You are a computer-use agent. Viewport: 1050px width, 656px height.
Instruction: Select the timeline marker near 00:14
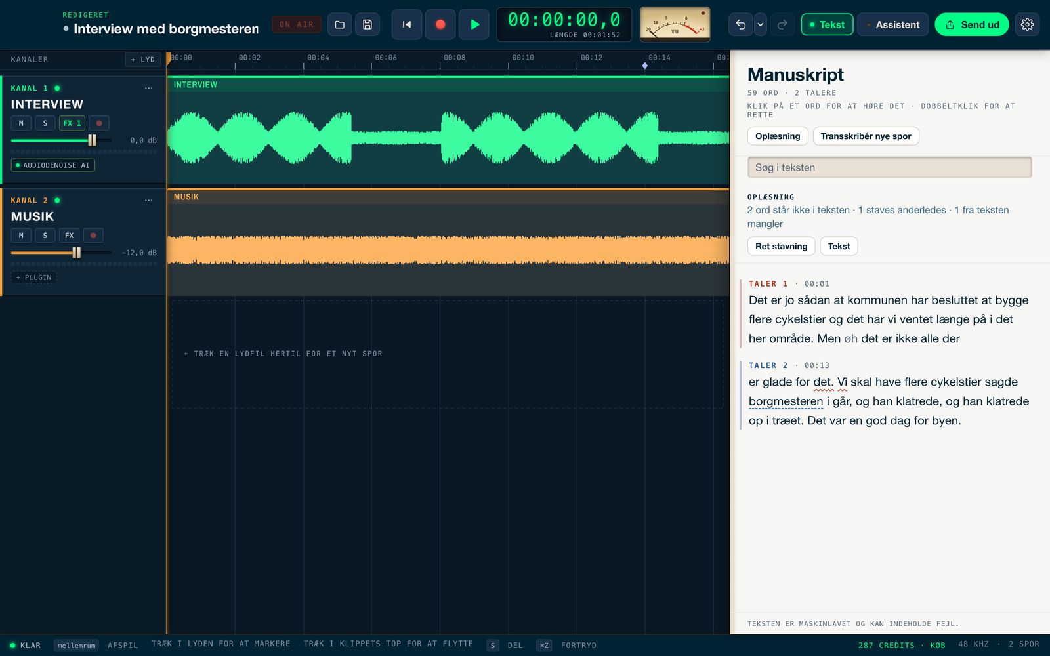point(644,66)
